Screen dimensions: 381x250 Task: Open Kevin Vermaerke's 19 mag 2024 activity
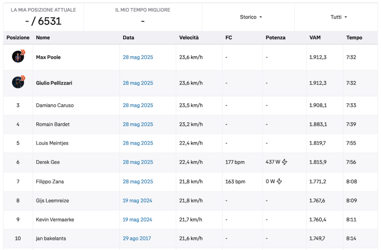137,219
